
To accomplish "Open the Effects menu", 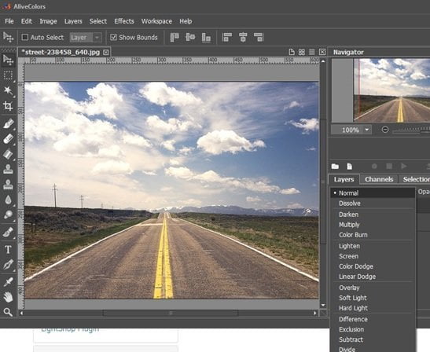I will (x=124, y=21).
